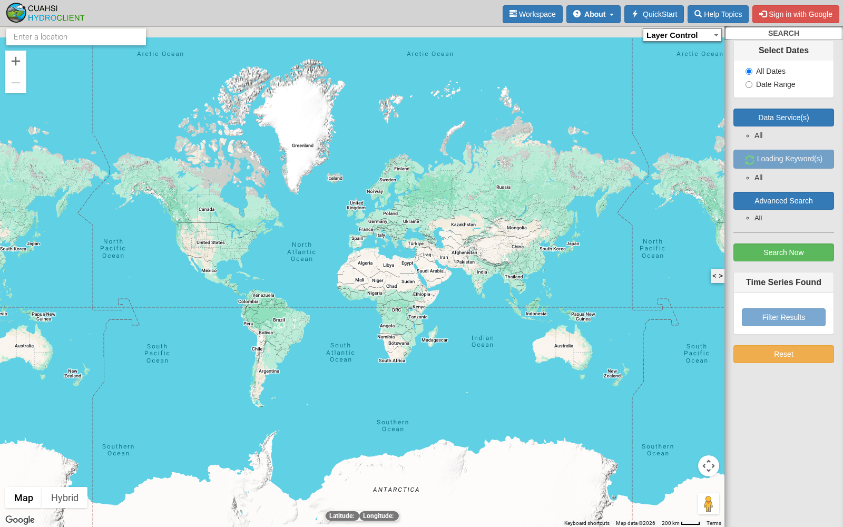Select the All Dates radio option
The image size is (843, 527).
click(x=749, y=72)
